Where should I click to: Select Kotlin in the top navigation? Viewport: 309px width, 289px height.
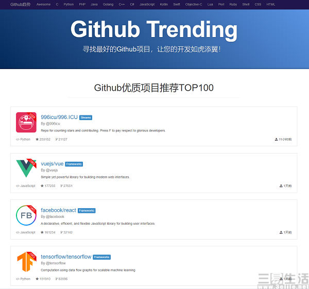click(164, 4)
